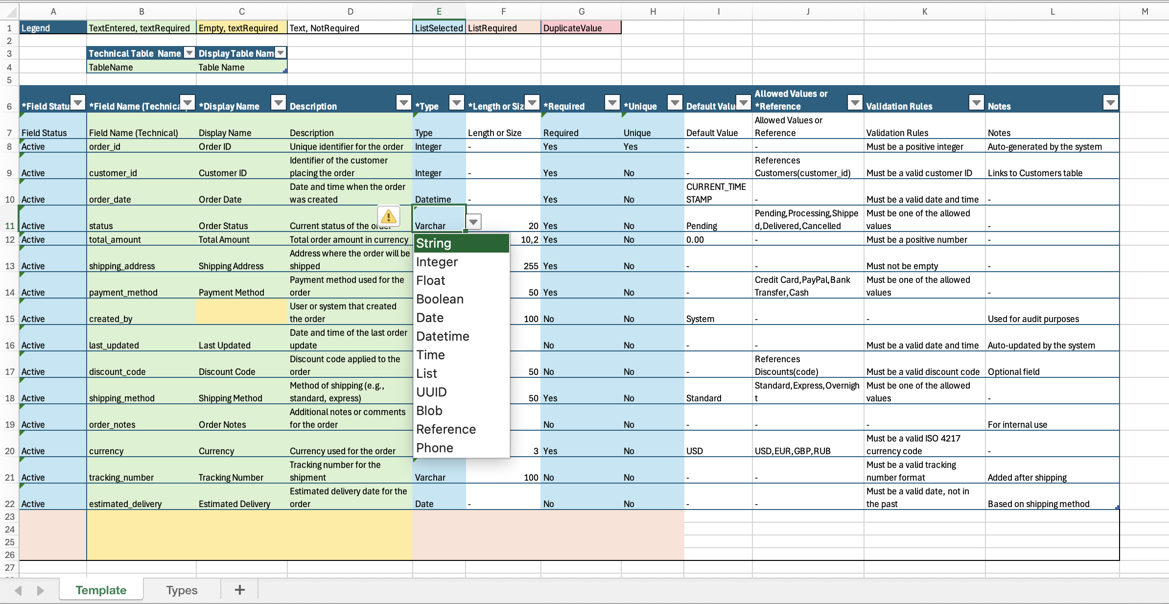Select String from the open type list
This screenshot has width=1169, height=604.
[434, 243]
